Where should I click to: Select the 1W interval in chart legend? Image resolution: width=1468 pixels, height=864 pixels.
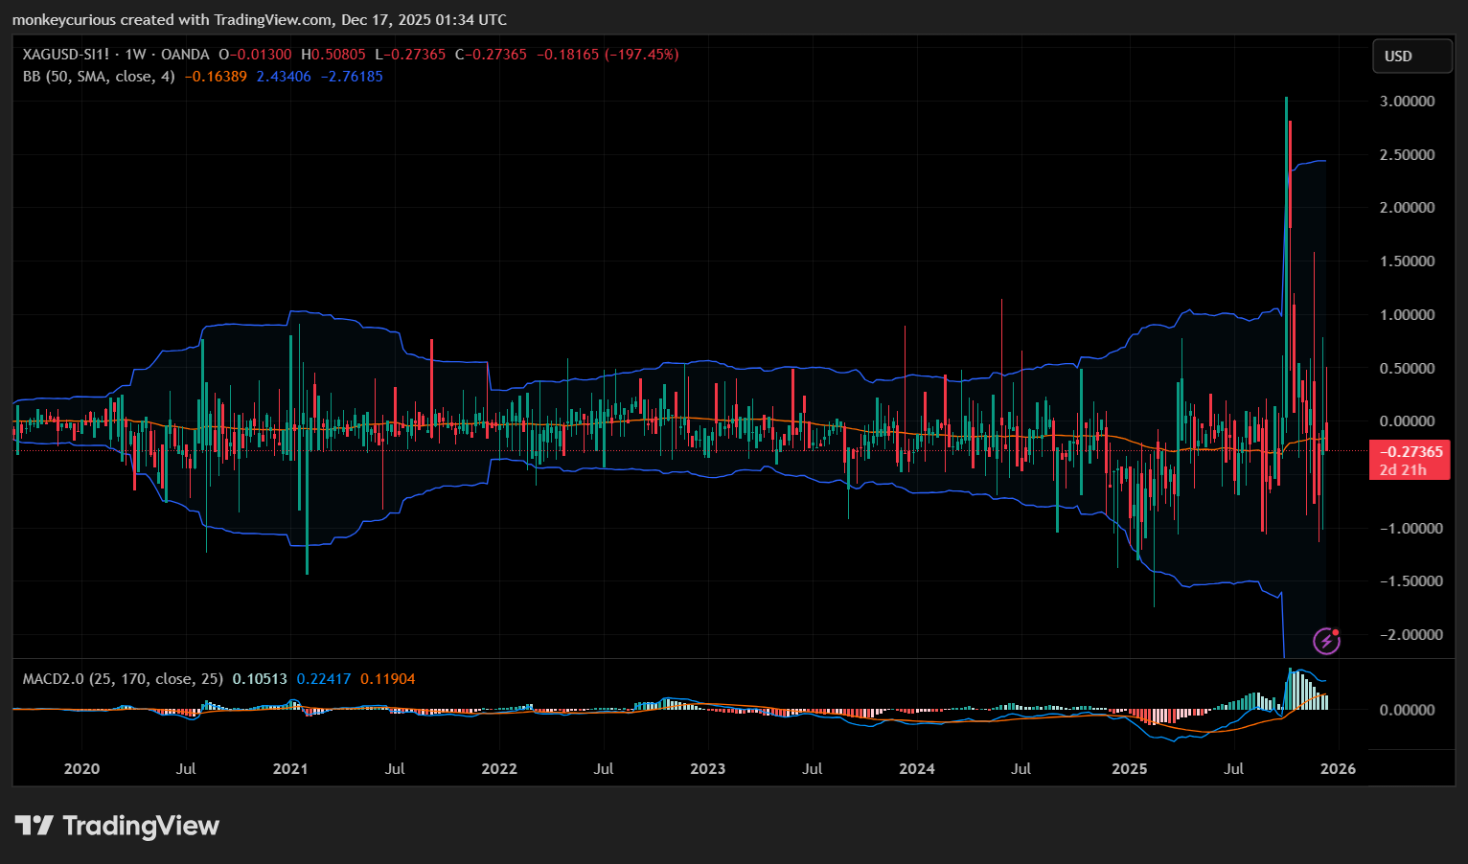point(135,55)
